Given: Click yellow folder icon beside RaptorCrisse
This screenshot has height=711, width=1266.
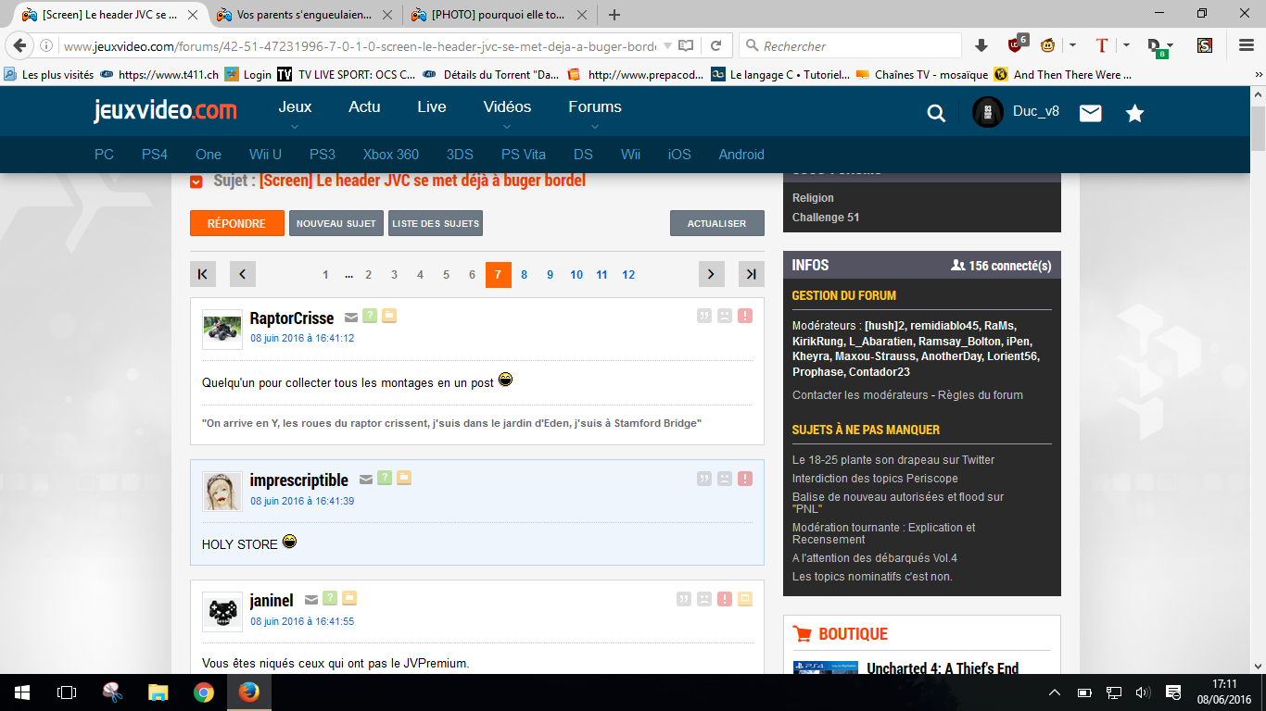Looking at the screenshot, I should coord(389,316).
